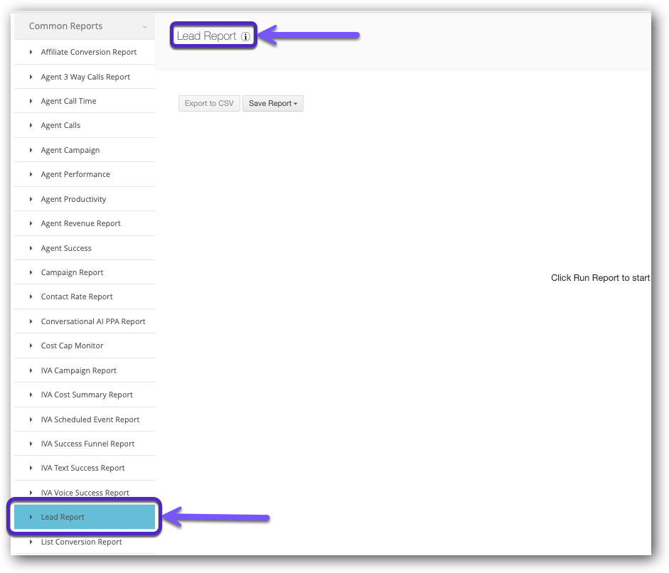Click the arrow icon beside IVA Campaign Report

point(31,370)
